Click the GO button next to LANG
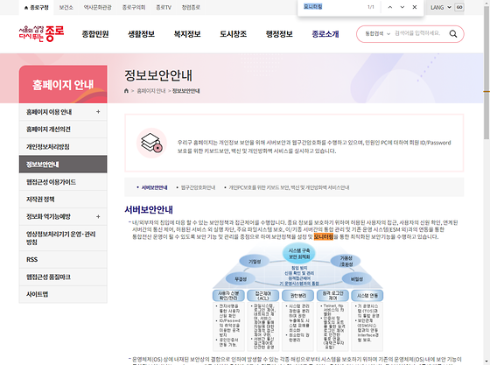 pos(459,7)
